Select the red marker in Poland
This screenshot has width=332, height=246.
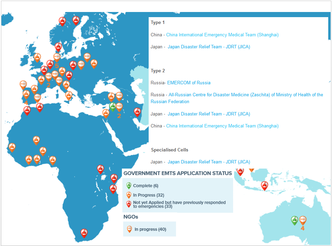point(73,65)
